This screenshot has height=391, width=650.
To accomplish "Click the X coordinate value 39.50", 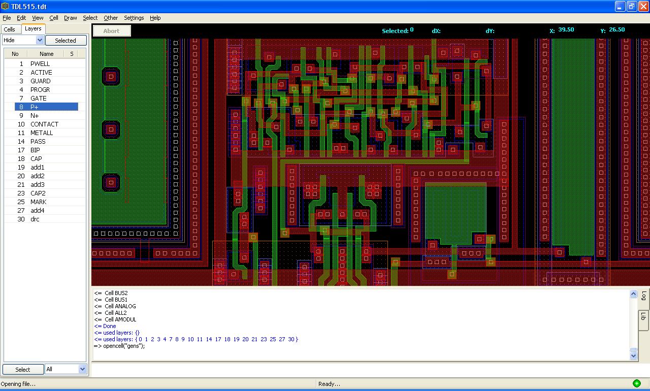I will (566, 29).
